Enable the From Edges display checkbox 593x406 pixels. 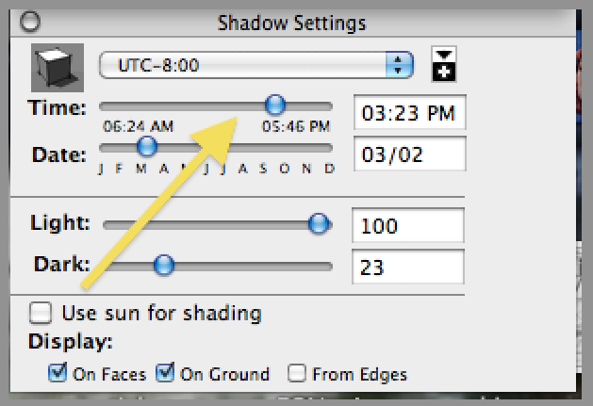click(x=298, y=374)
